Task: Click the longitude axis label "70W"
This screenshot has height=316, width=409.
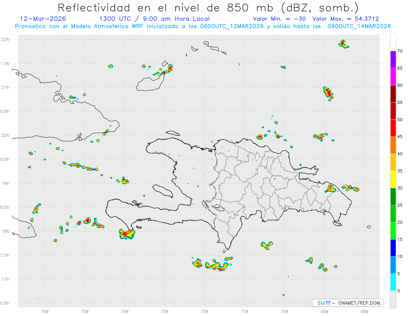Action: pos(284,311)
